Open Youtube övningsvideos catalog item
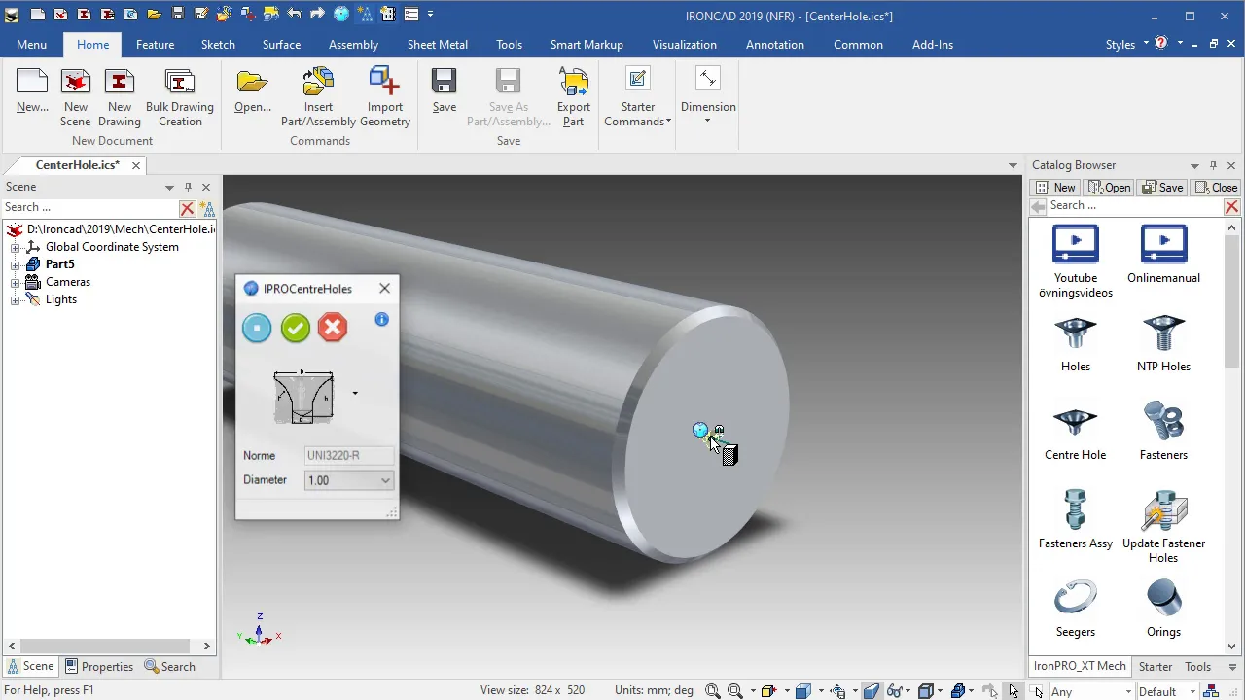The height and width of the screenshot is (700, 1245). click(1076, 262)
